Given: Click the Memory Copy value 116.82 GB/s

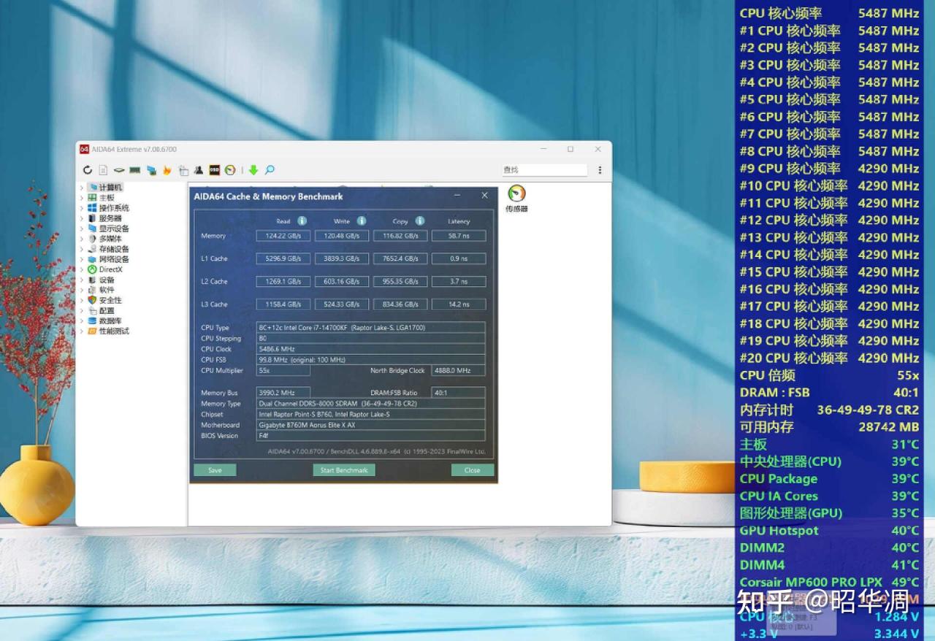Looking at the screenshot, I should pos(400,236).
